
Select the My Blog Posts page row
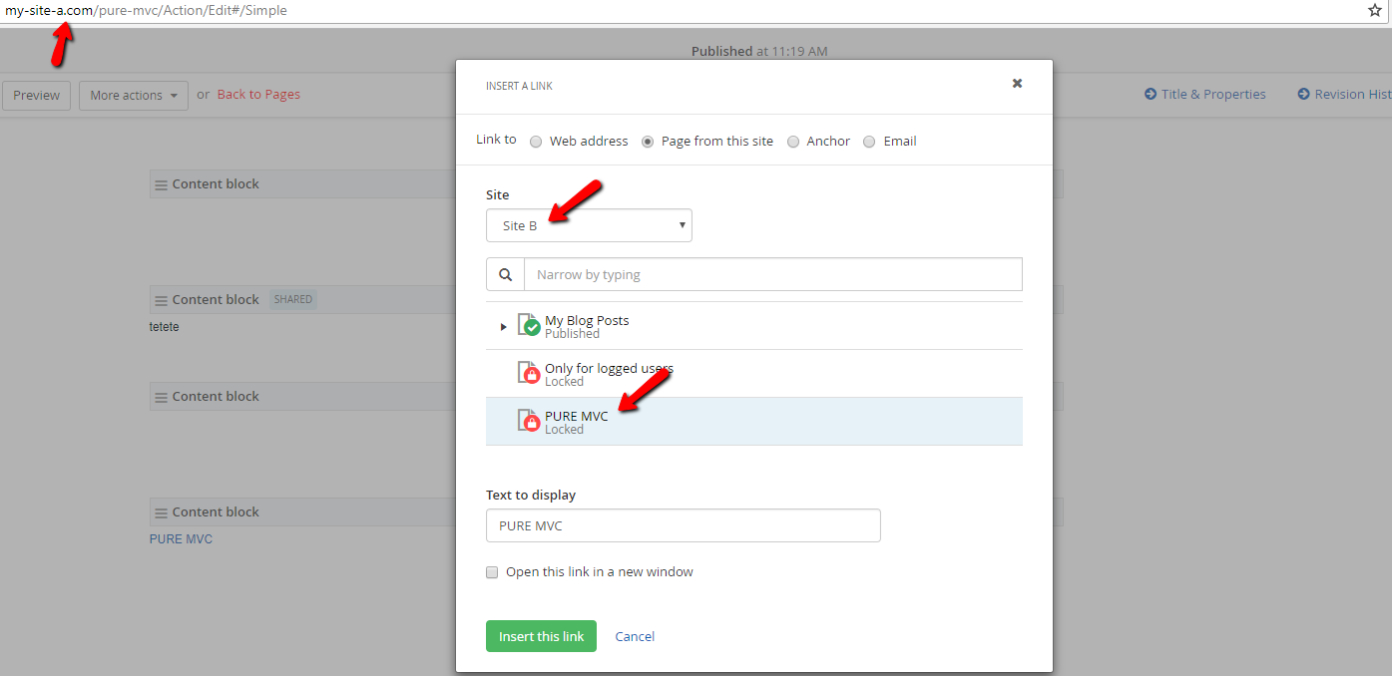pos(754,326)
